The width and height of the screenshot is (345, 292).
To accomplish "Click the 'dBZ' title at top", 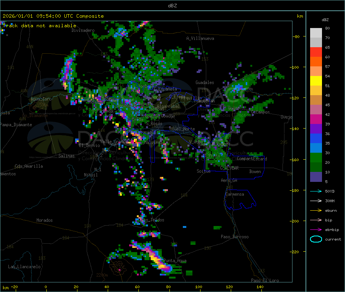I will (x=172, y=6).
